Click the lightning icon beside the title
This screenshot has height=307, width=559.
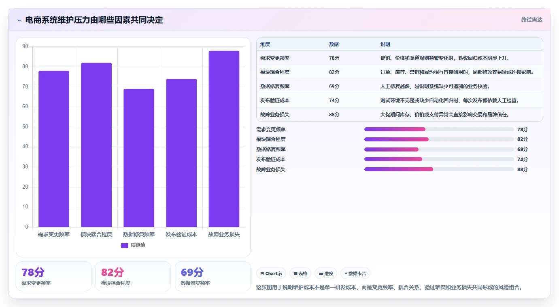tap(19, 20)
